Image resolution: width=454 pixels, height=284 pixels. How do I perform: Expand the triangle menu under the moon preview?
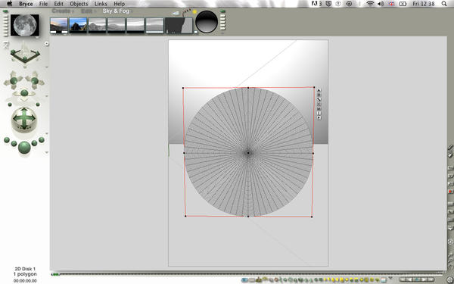pos(37,38)
